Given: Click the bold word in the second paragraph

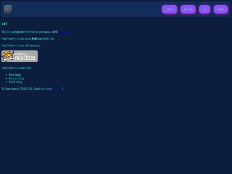Looking at the screenshot, I should [x=35, y=39].
